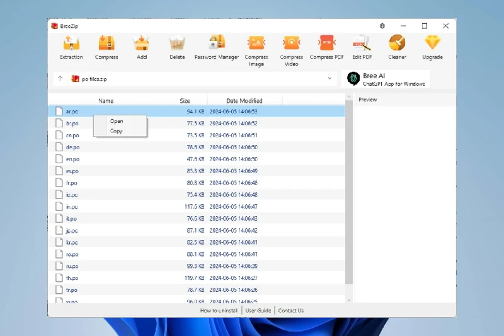Click the 47.5 KB size cell
The width and height of the screenshot is (504, 336).
click(x=195, y=159)
